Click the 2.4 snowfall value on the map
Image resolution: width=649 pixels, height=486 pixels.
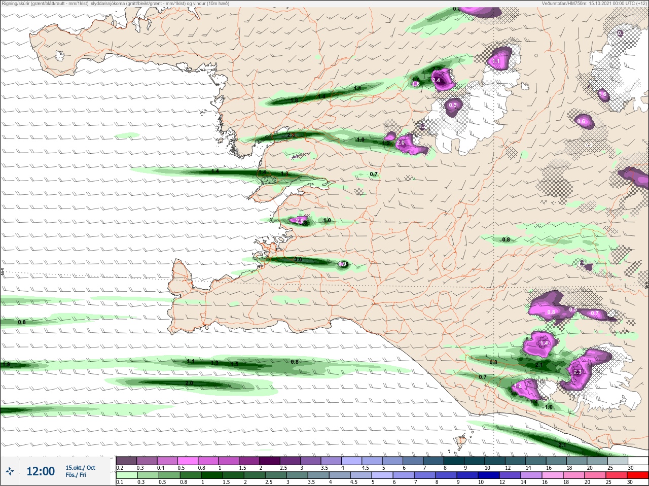(436, 80)
